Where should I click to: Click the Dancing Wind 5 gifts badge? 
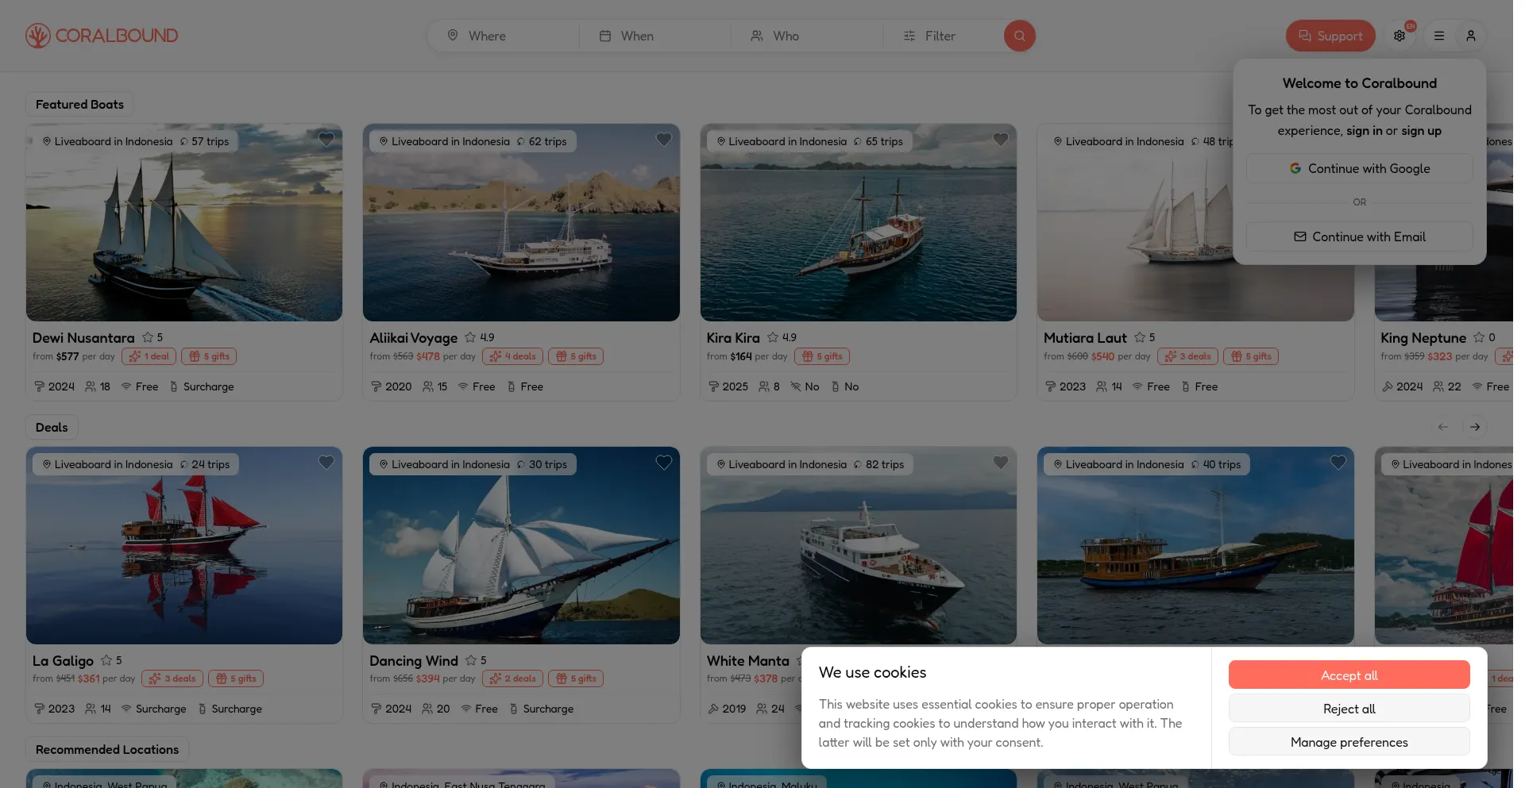point(576,678)
